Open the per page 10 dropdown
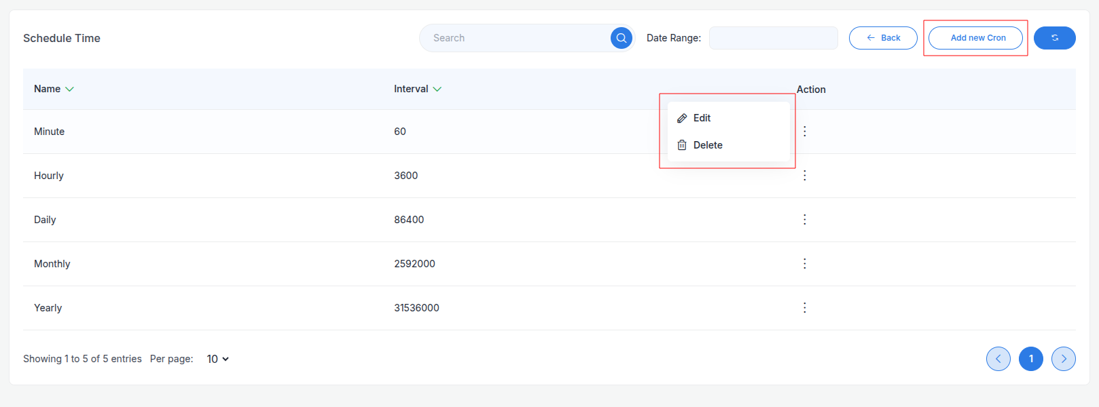1099x407 pixels. pyautogui.click(x=217, y=359)
